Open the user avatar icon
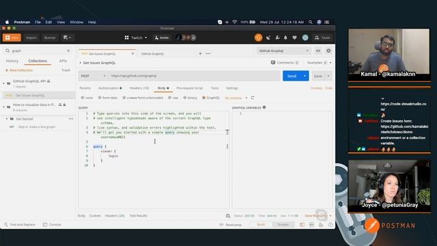The width and height of the screenshot is (437, 246). [305, 38]
